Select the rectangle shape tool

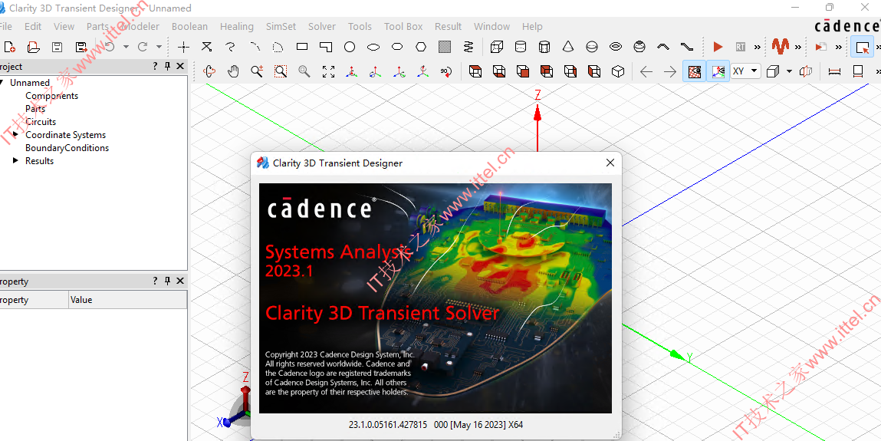click(x=302, y=48)
